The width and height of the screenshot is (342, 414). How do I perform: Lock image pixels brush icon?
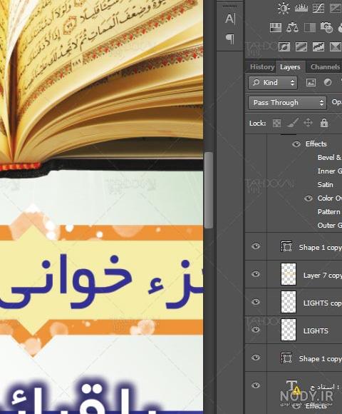click(x=292, y=123)
